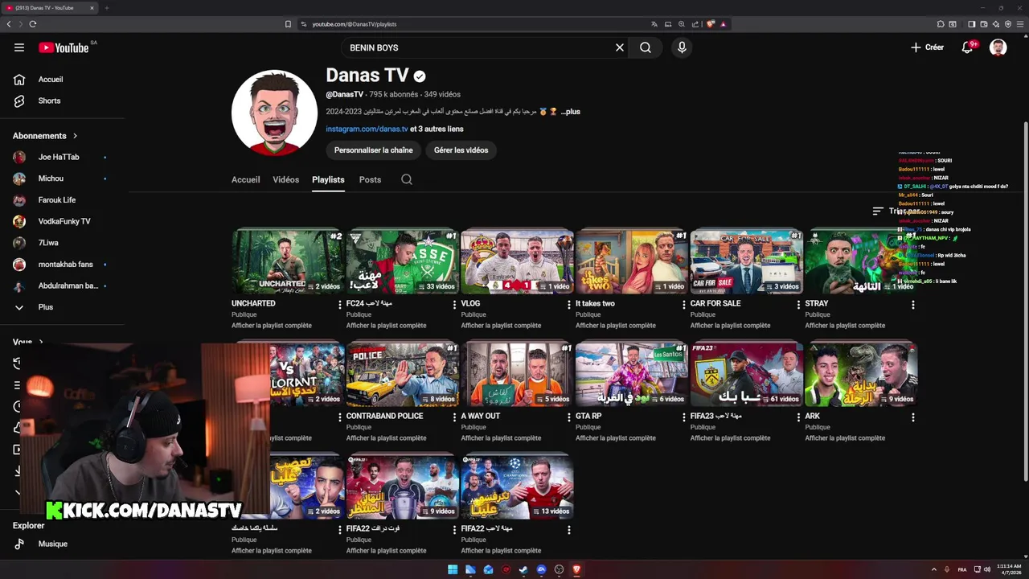The image size is (1029, 579).
Task: Expand channel description with ...plus
Action: tap(570, 112)
